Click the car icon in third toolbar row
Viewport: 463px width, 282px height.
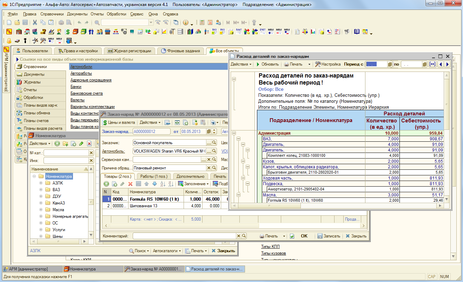pyautogui.click(x=17, y=41)
